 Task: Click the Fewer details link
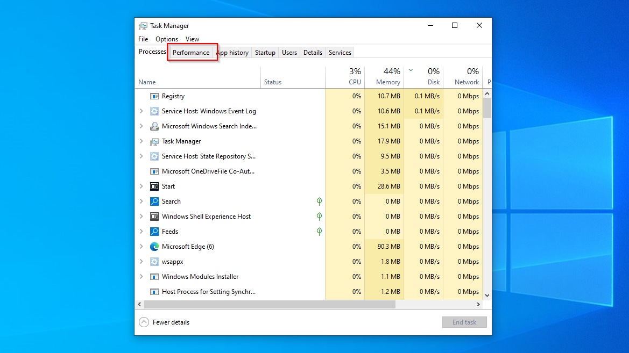(171, 322)
